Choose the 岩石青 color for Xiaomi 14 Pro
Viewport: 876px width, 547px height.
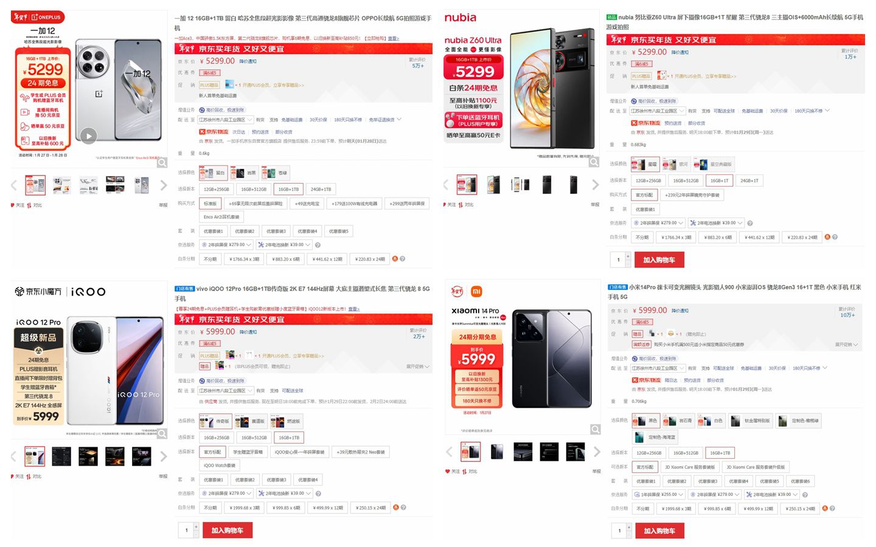(680, 421)
